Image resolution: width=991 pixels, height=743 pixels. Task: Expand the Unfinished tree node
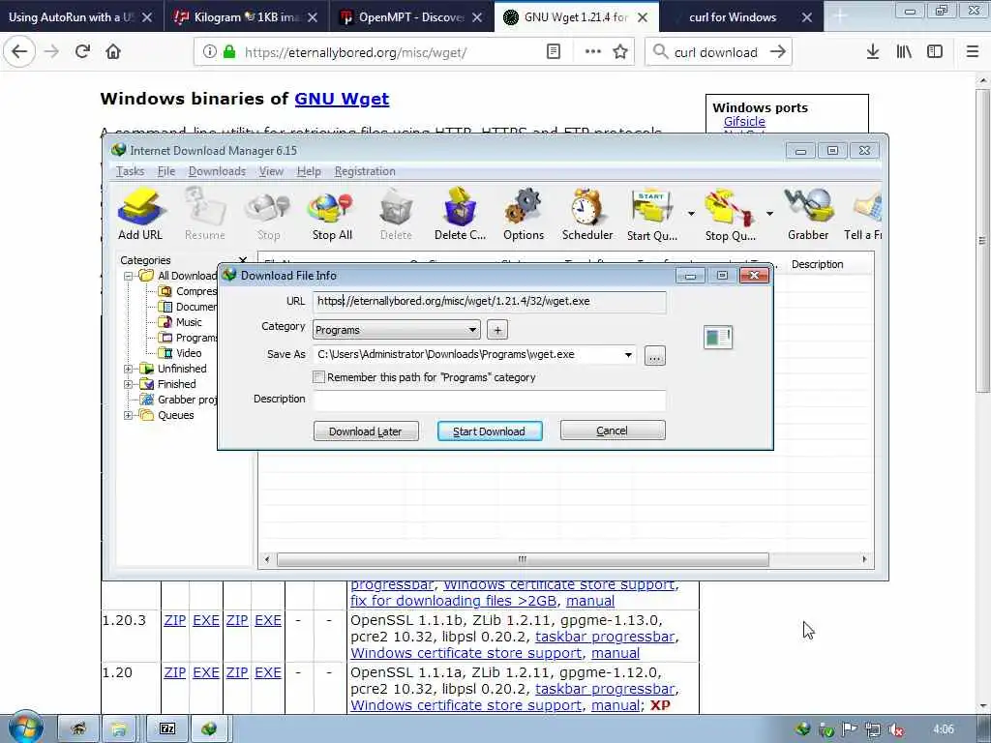click(129, 369)
